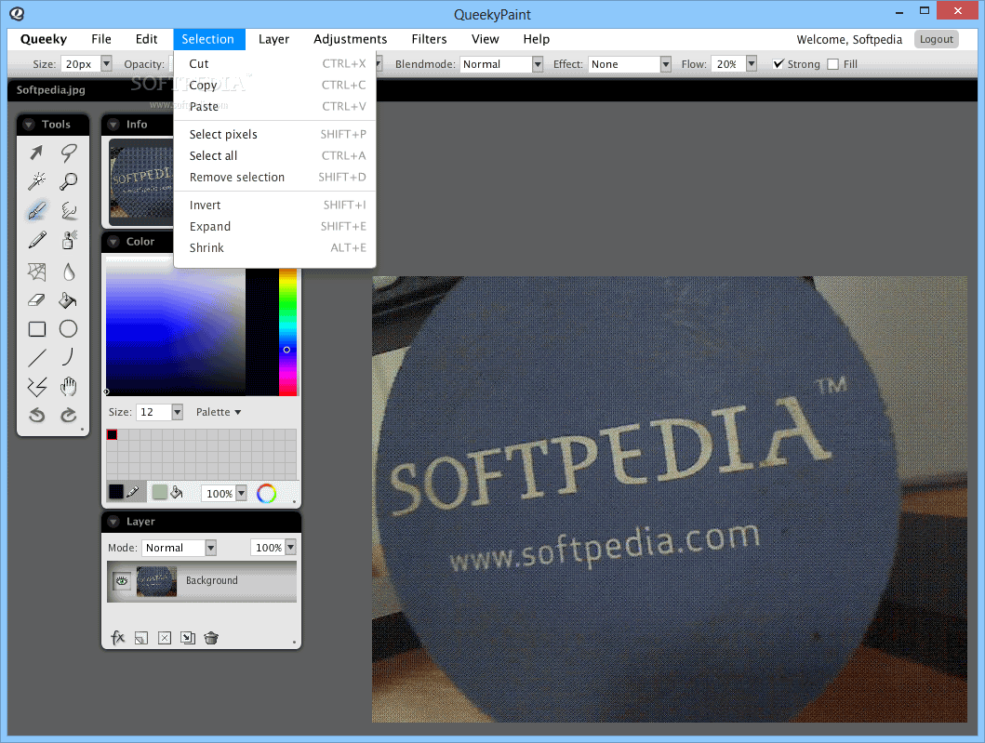
Task: Open the File menu
Action: 101,39
